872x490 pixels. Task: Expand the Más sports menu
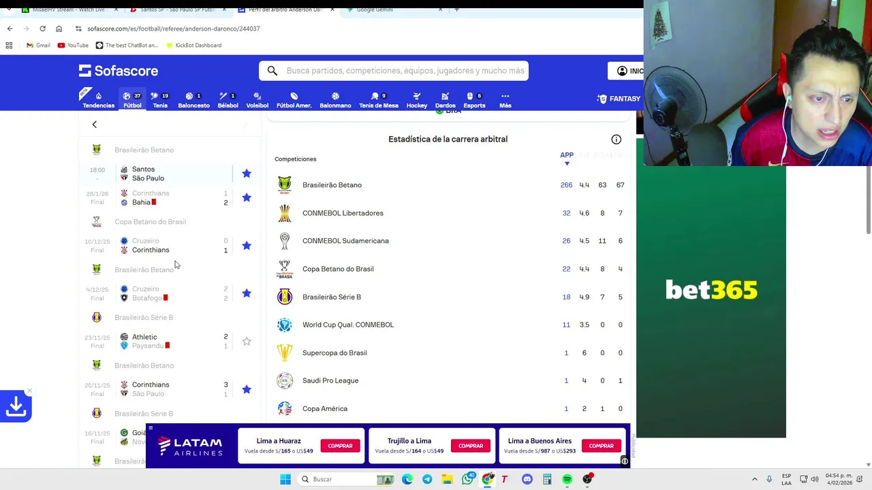click(x=505, y=99)
